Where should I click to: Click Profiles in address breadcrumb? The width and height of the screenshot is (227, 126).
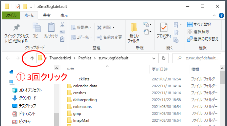(x=85, y=58)
